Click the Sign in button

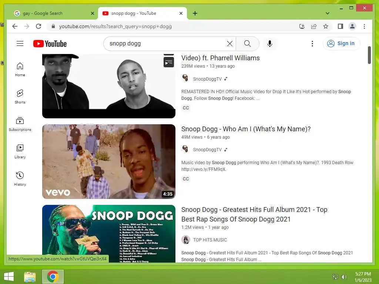[341, 44]
